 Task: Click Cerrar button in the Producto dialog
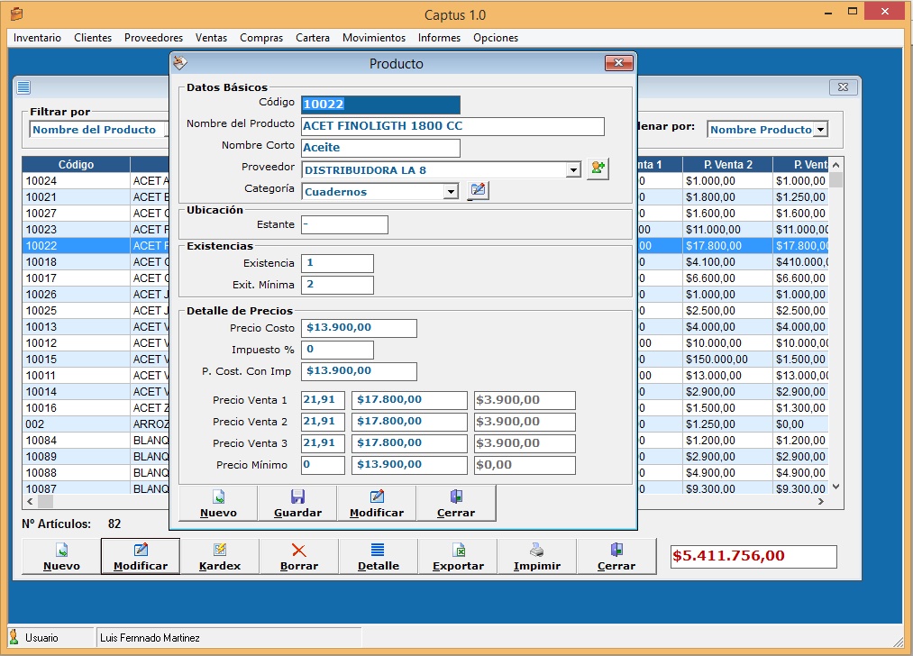click(x=455, y=504)
